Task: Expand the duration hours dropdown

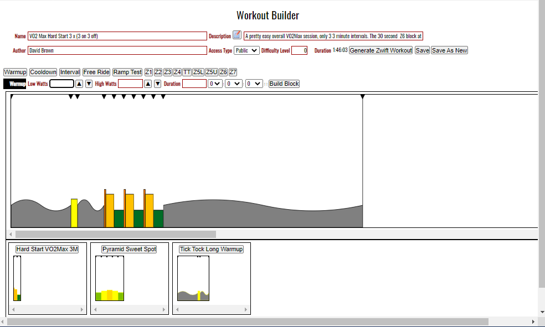Action: pos(214,84)
